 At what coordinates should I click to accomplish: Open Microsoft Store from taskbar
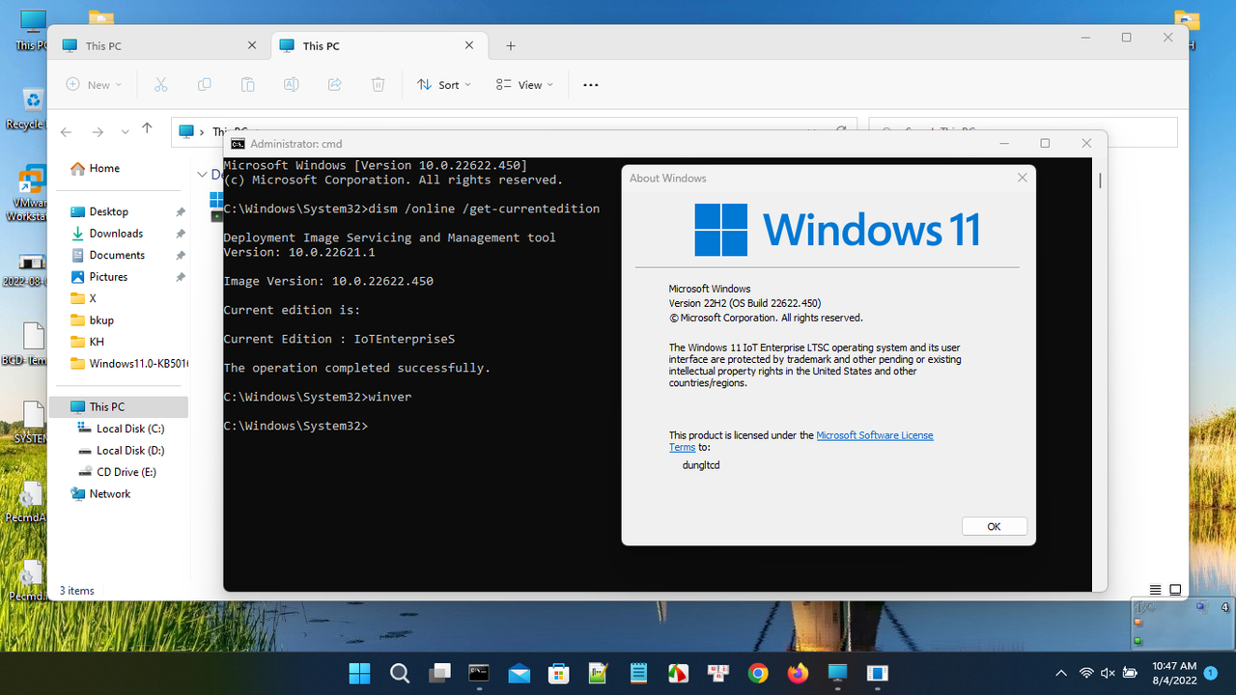coord(558,673)
